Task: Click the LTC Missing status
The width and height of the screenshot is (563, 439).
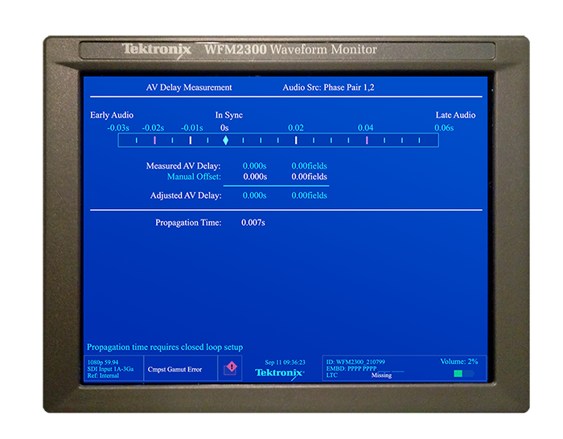Action: pos(359,375)
